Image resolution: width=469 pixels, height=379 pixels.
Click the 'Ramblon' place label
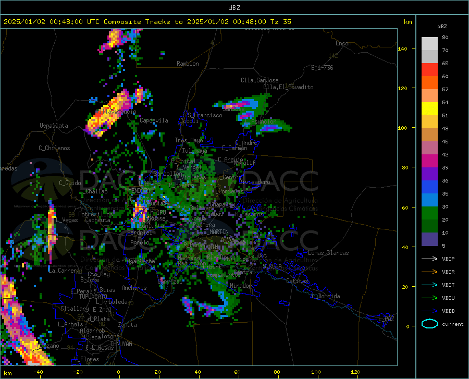pos(188,64)
